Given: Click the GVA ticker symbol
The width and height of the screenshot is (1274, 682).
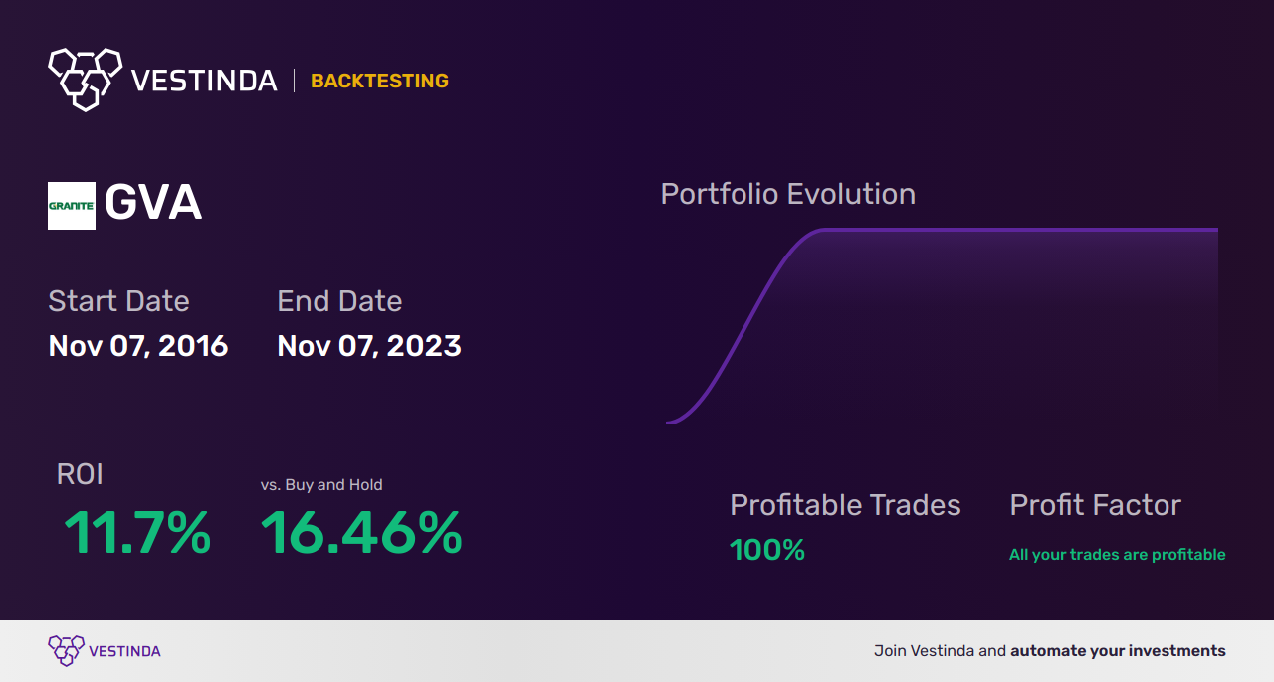Looking at the screenshot, I should (153, 204).
